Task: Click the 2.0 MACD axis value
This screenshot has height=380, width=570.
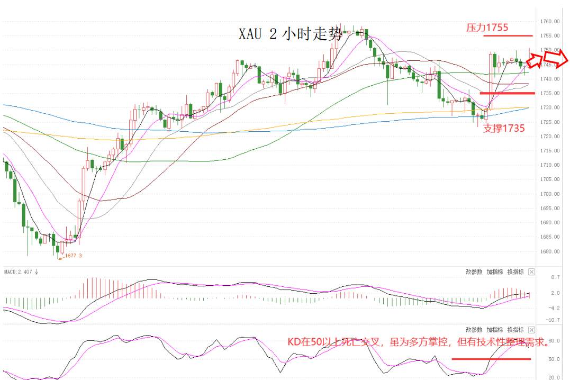Action: point(555,293)
